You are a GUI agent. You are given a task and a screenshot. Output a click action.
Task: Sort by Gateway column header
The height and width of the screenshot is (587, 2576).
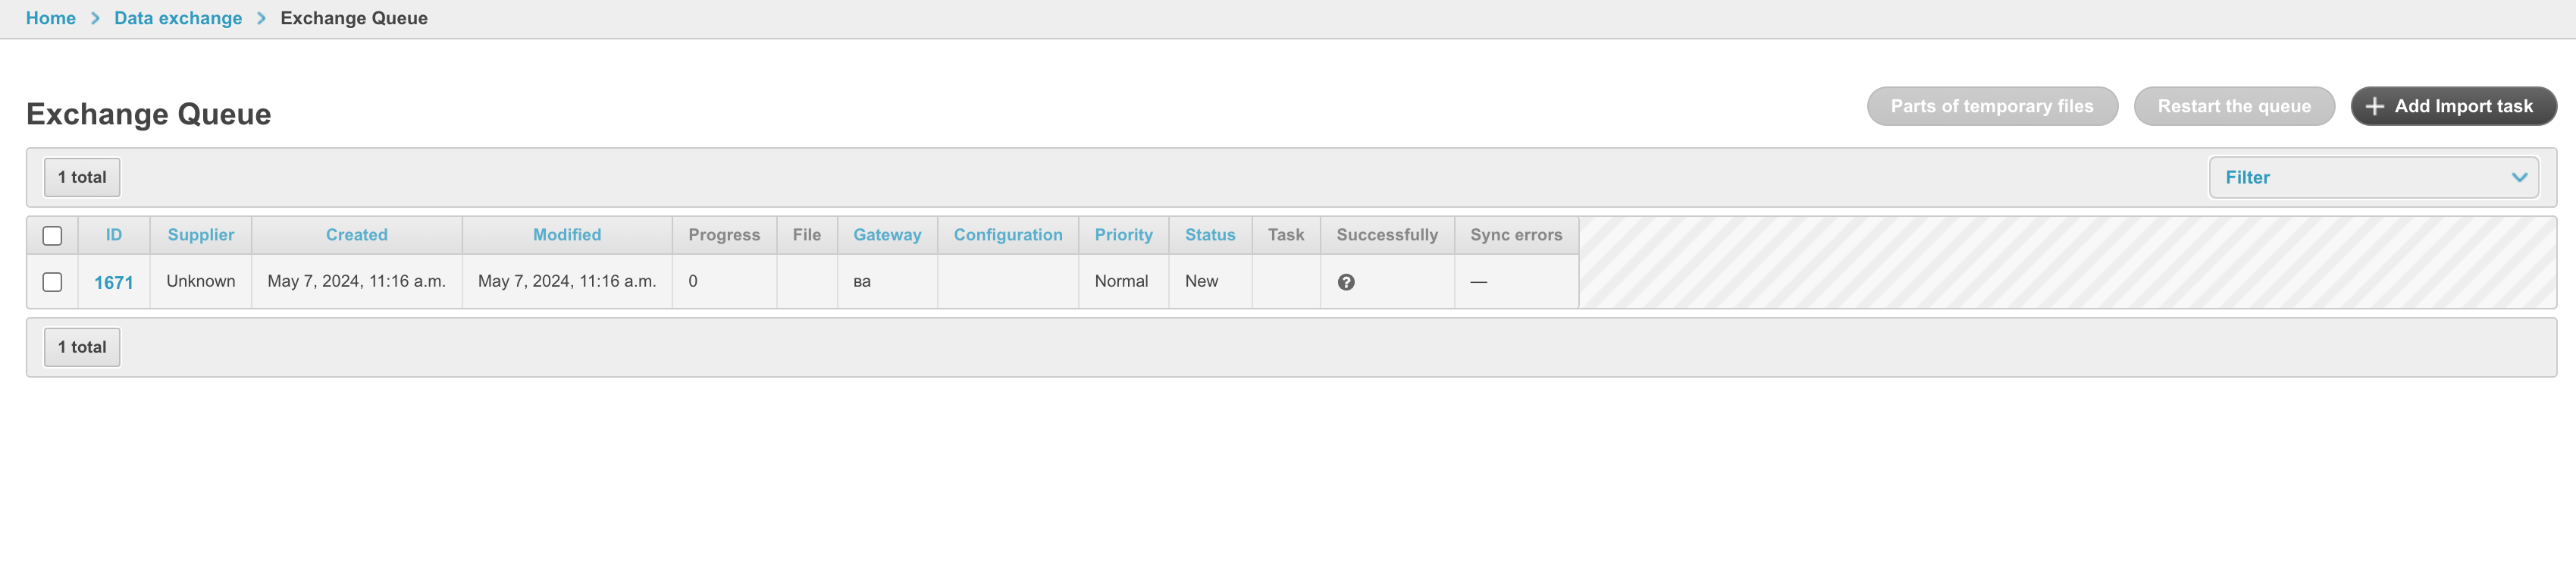coord(887,235)
